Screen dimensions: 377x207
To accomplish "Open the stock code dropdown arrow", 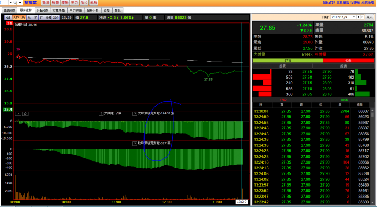I will 10,3.
